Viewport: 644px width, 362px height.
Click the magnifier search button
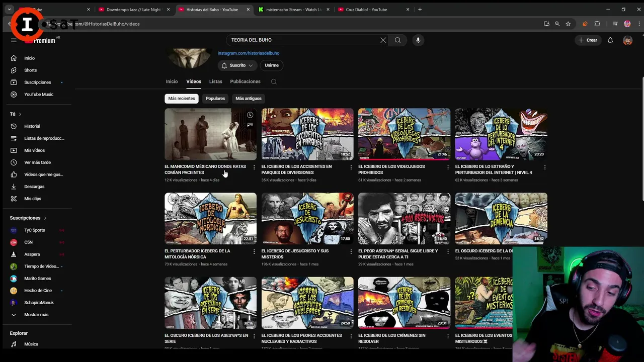397,40
